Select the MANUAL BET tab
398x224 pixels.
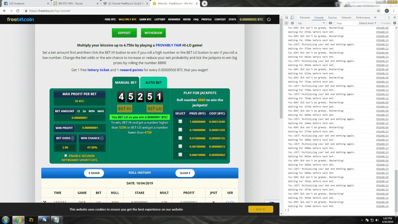[x=126, y=83]
